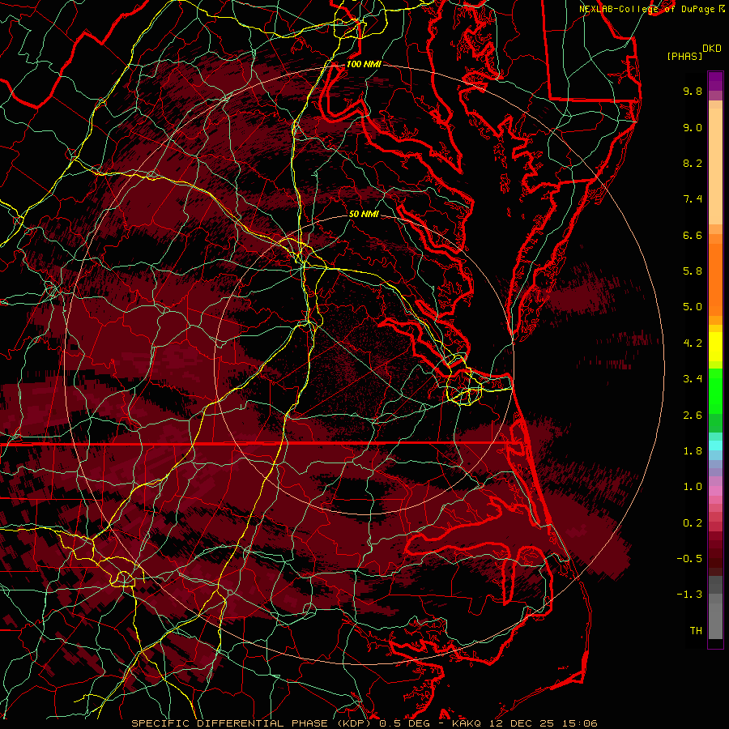The image size is (729, 729).
Task: Click the KAKQ radar site identifier
Action: pos(467,723)
